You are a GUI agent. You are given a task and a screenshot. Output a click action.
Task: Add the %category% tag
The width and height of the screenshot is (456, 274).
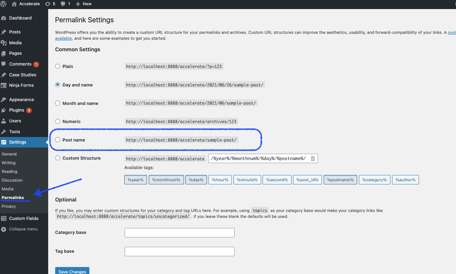[x=375, y=180]
